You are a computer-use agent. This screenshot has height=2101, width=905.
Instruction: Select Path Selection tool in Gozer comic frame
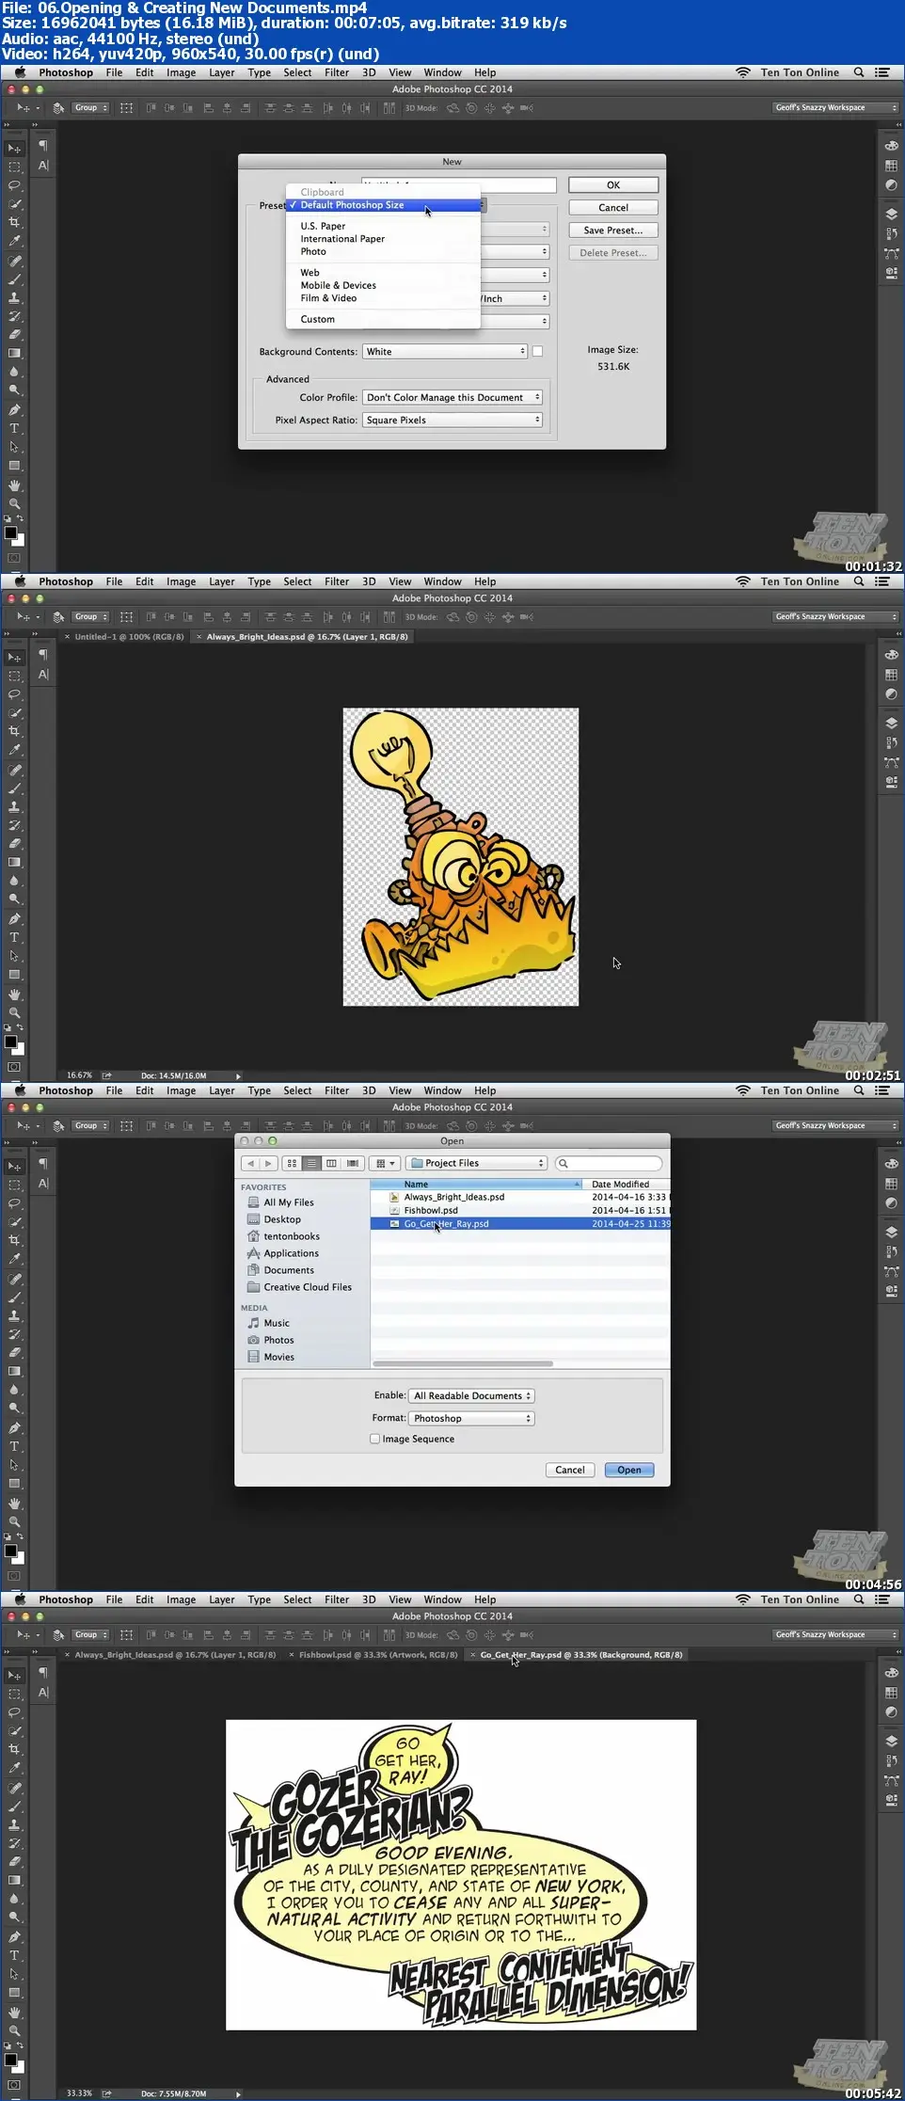click(14, 1974)
